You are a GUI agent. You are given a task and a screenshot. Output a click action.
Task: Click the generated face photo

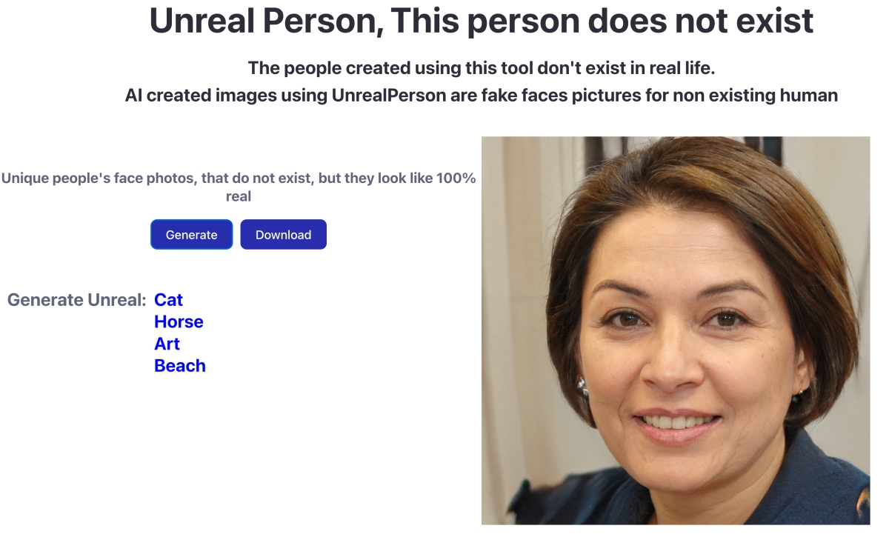676,330
